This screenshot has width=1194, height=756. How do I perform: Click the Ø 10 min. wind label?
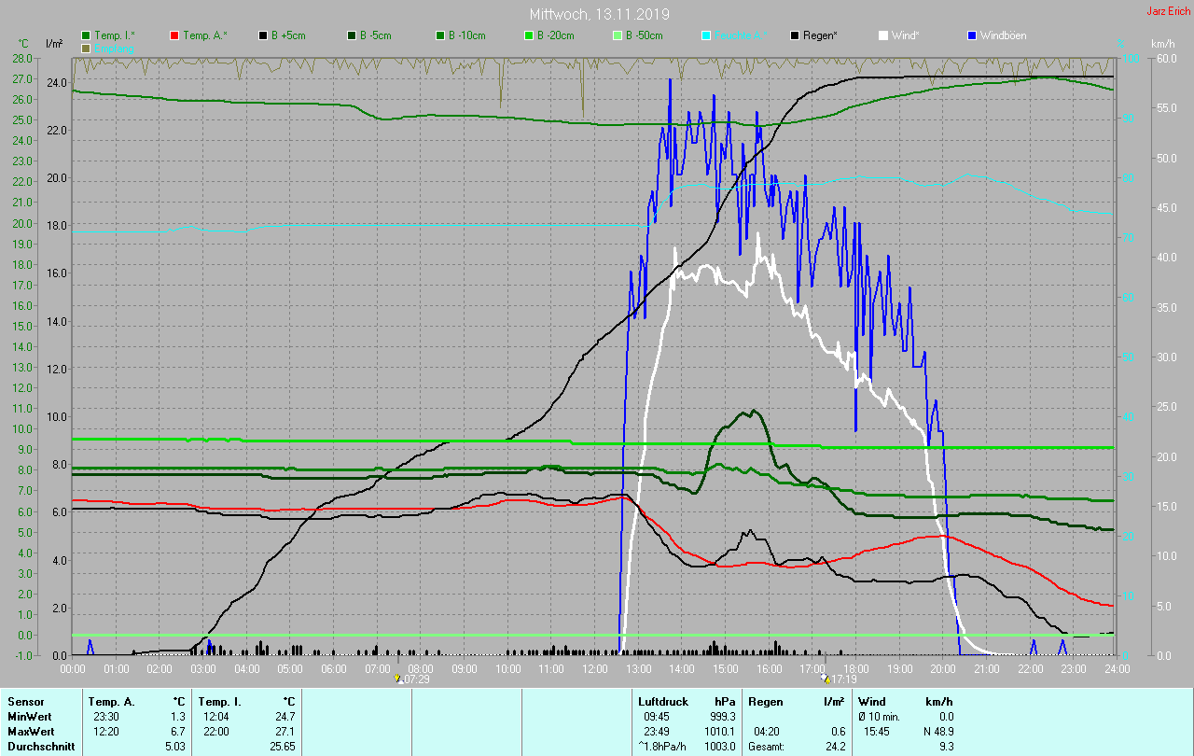click(880, 716)
